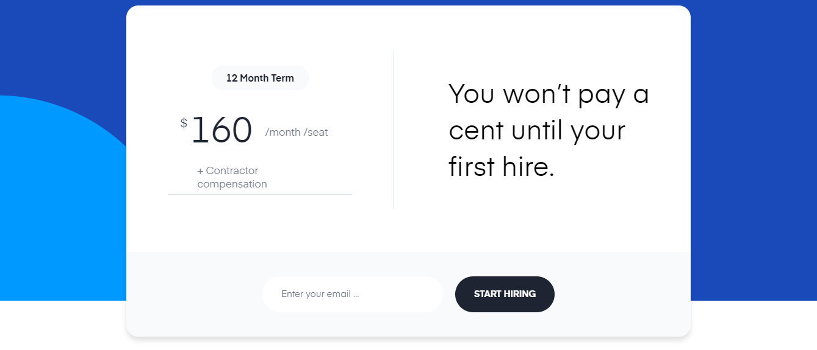Click the 160 price number
Viewport: 817px width, 350px height.
tap(221, 131)
